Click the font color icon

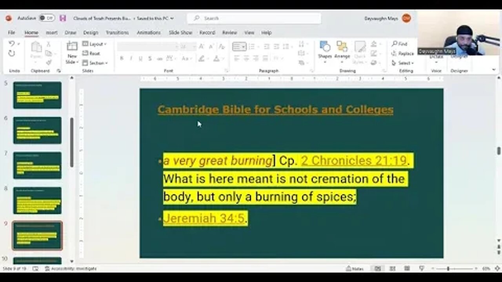pos(216,59)
